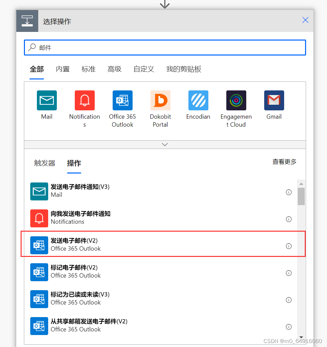
Task: Click bell icon beside 向我发送电子邮件通知
Action: pyautogui.click(x=39, y=218)
